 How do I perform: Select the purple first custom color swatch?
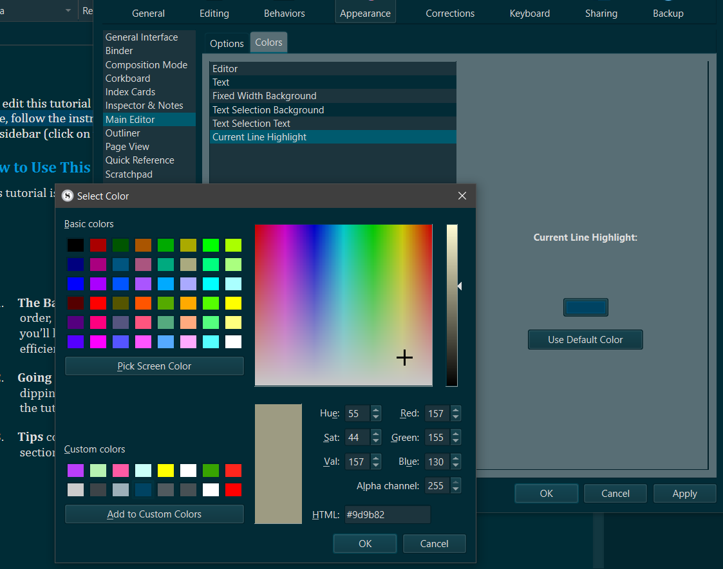[x=75, y=471]
